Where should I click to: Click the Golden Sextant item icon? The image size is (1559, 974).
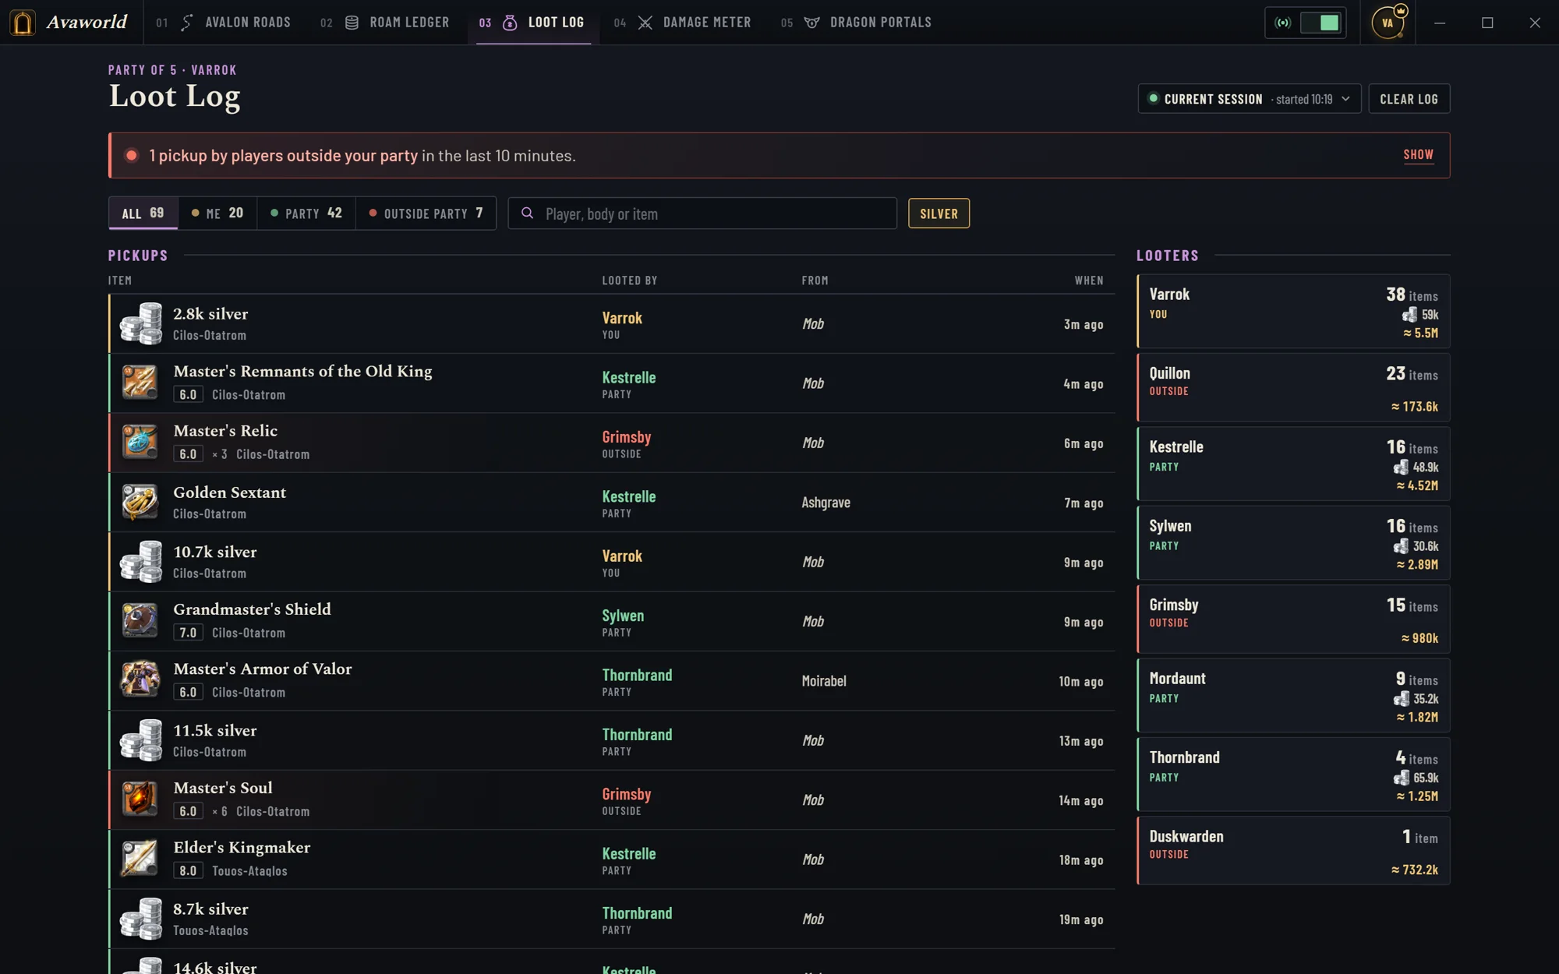pyautogui.click(x=140, y=502)
